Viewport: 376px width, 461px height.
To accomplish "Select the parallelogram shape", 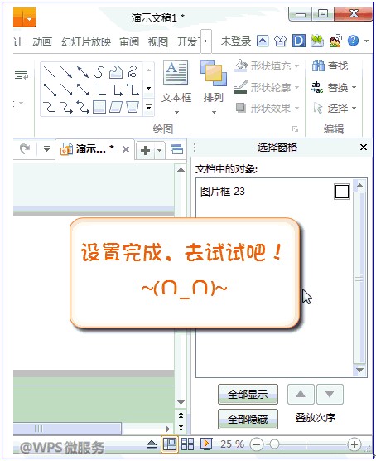I will [x=116, y=107].
